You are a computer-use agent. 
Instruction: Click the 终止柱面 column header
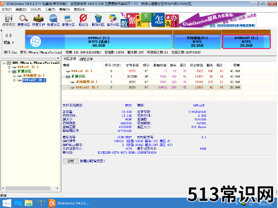[197, 65]
